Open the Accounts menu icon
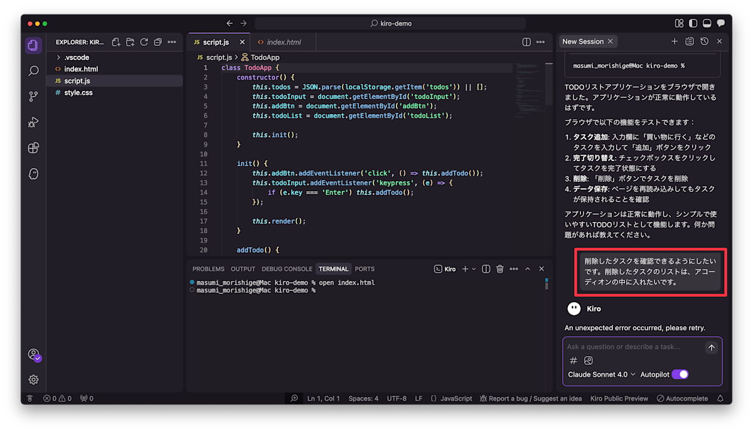753x432 pixels. pyautogui.click(x=34, y=355)
